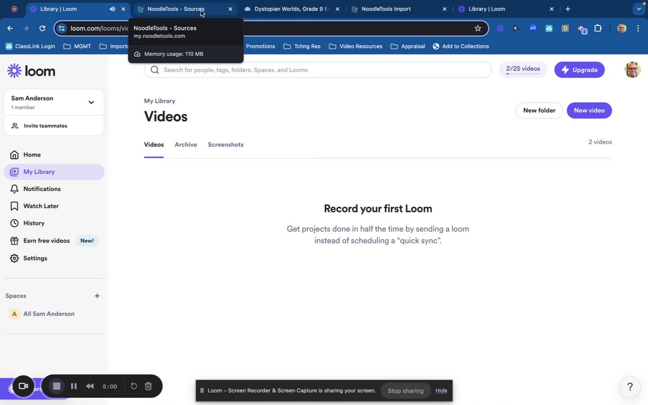
Task: Bookmark this page with the star
Action: click(x=477, y=28)
